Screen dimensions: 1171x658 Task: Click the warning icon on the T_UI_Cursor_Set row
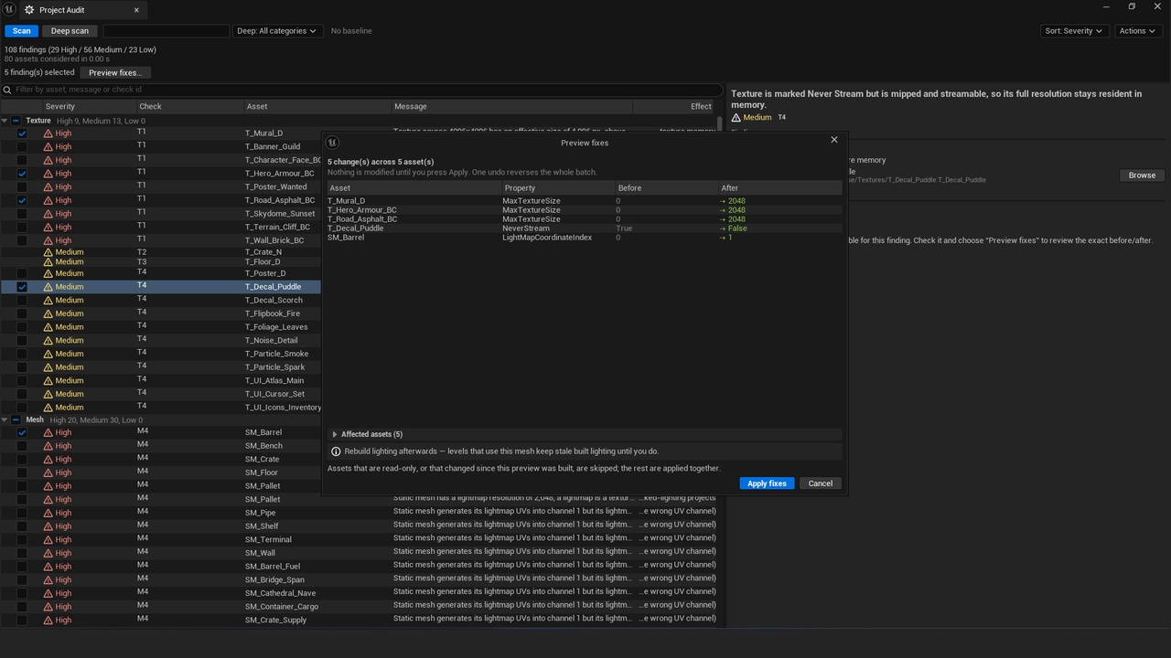[x=48, y=394]
